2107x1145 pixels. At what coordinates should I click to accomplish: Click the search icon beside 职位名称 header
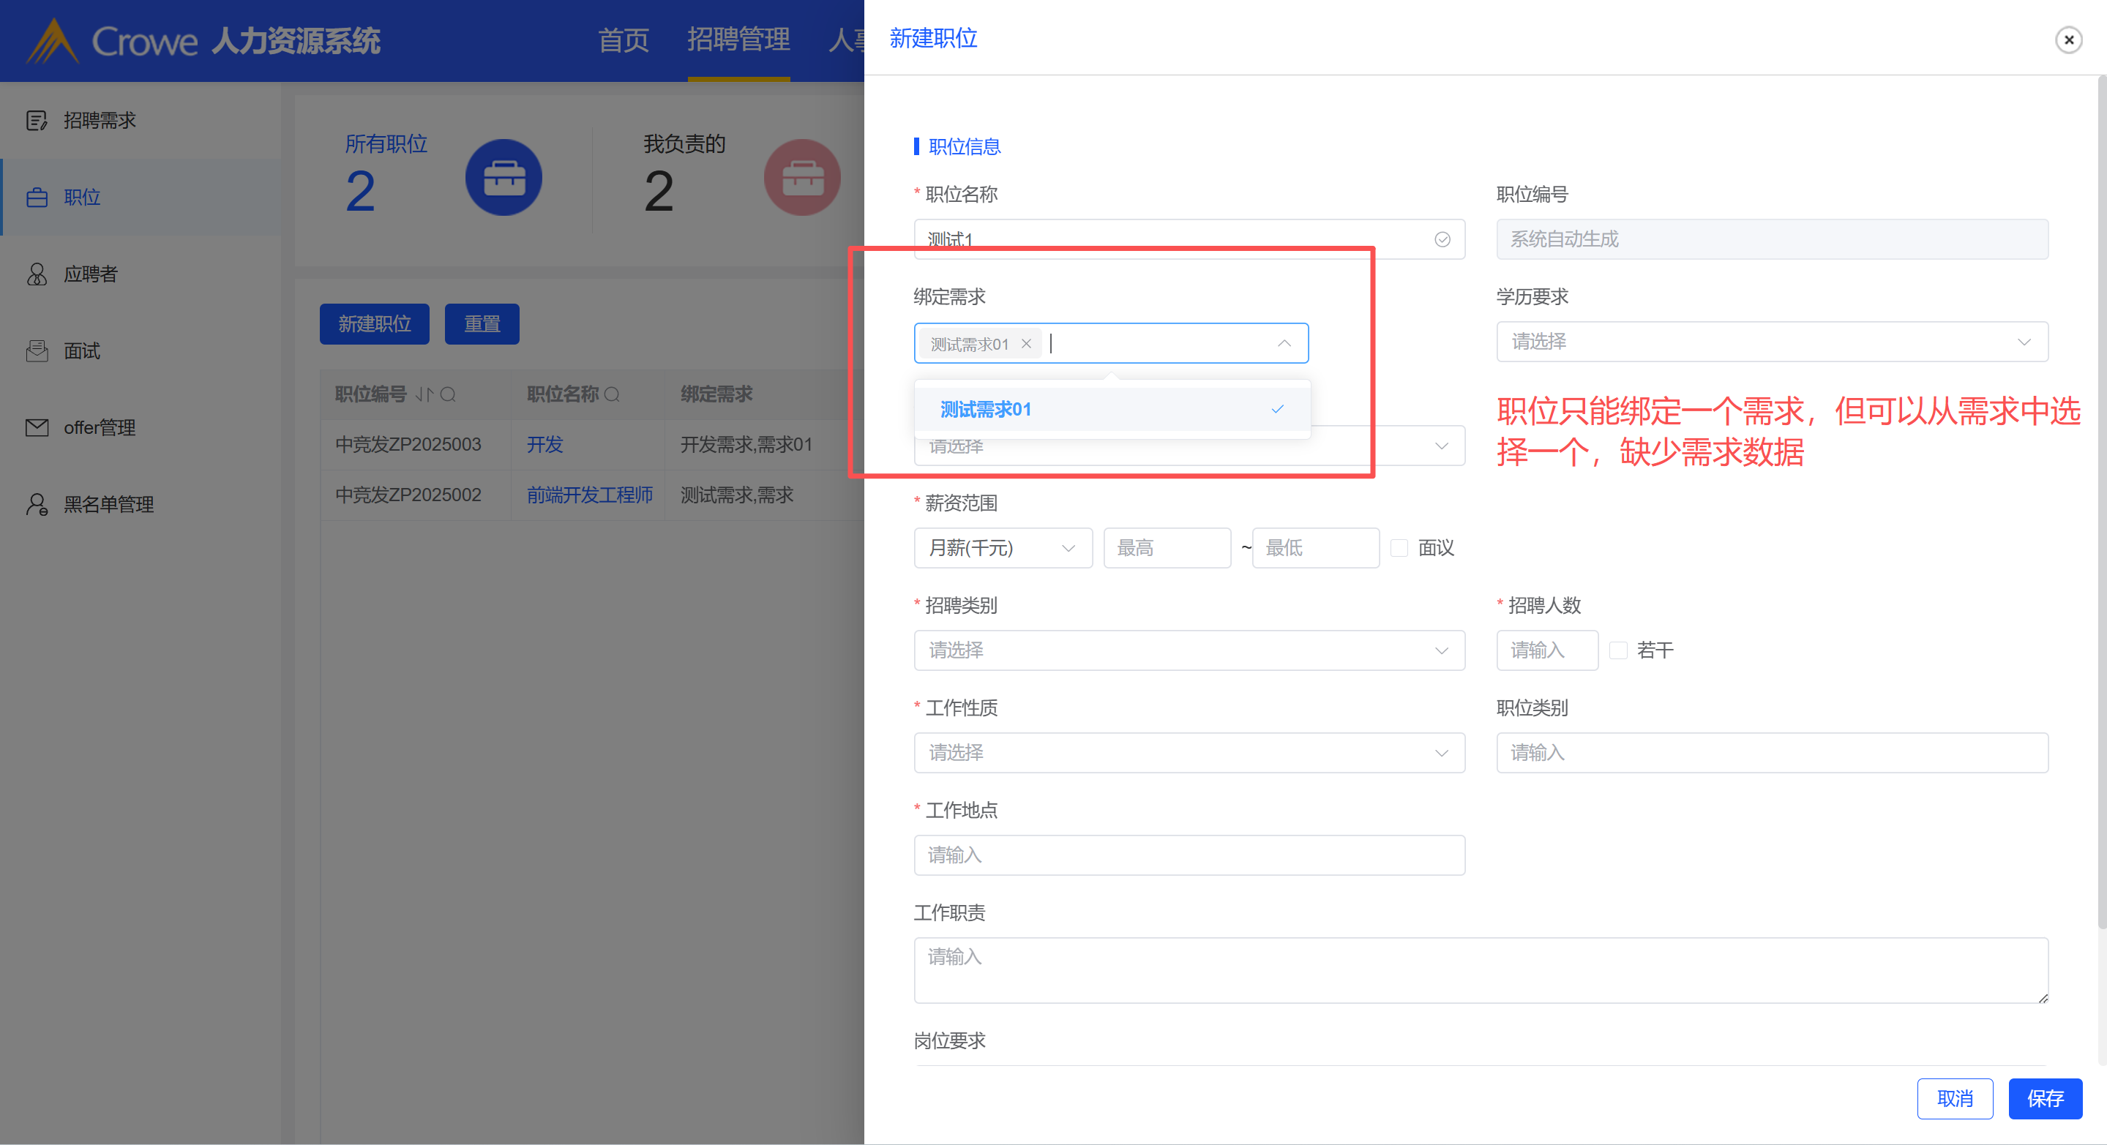click(x=612, y=394)
